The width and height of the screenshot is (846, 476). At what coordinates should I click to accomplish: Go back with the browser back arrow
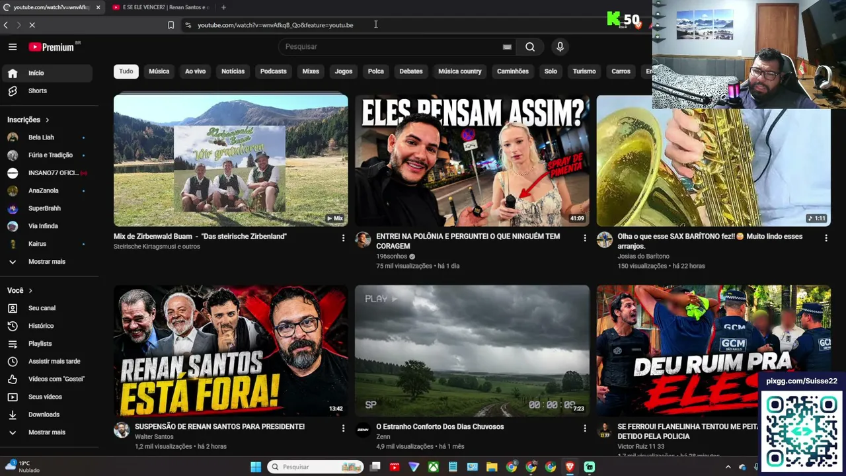click(x=6, y=25)
